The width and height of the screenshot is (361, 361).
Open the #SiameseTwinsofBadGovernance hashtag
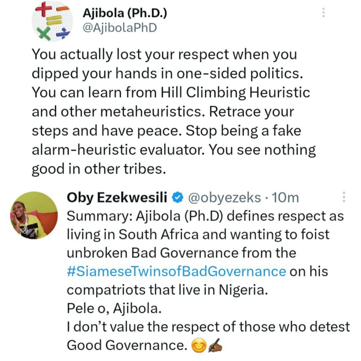pos(176,271)
